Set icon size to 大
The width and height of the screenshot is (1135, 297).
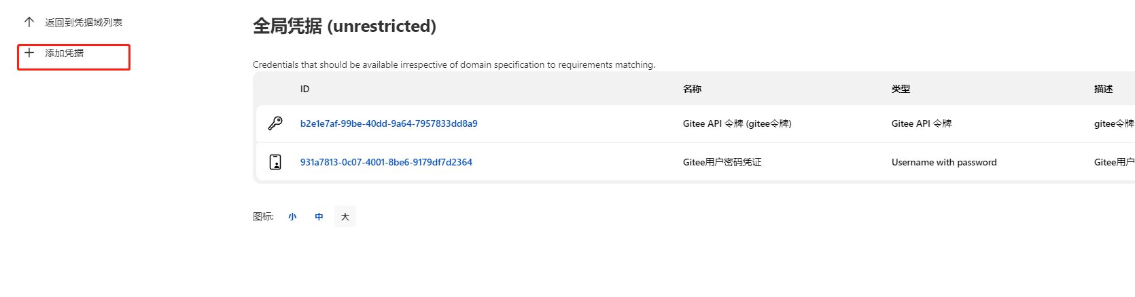pyautogui.click(x=345, y=217)
